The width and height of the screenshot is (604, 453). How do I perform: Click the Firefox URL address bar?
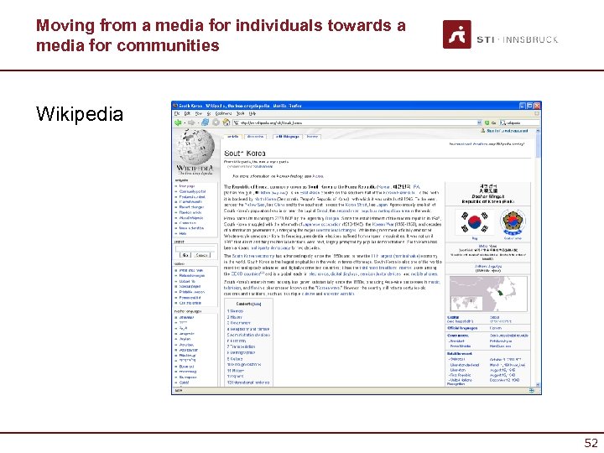point(358,122)
